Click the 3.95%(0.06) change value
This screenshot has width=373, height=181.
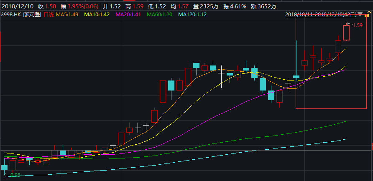point(82,6)
